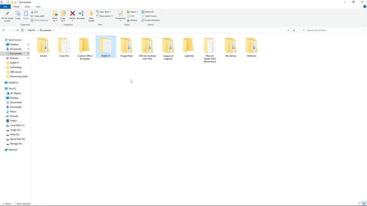
Task: Click Paste shortcut in ribbon
Action: click(x=40, y=20)
